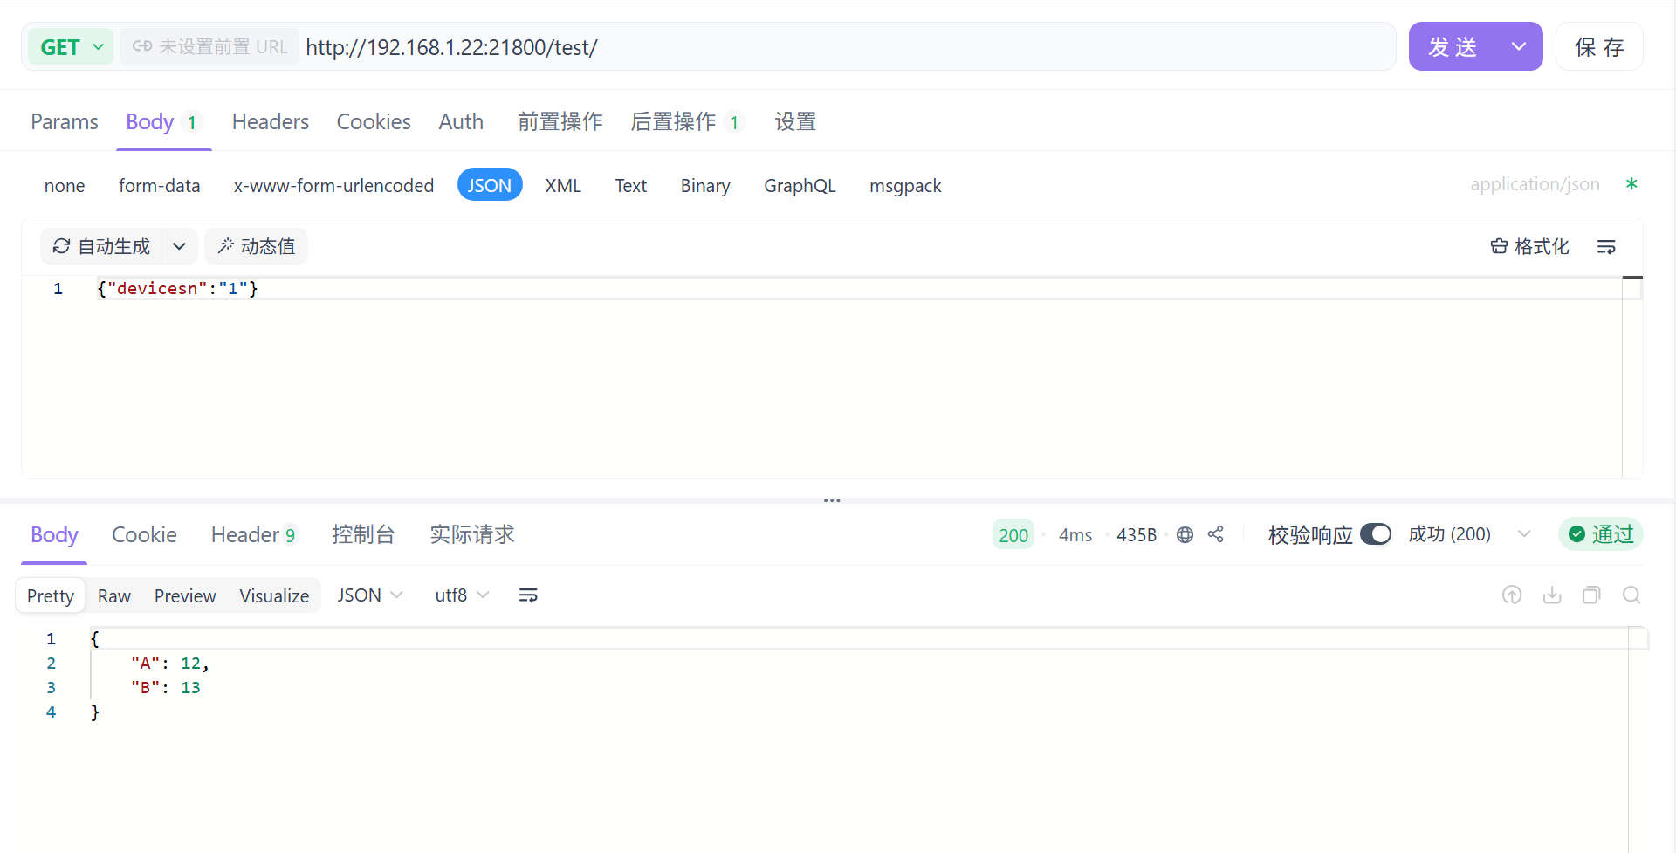1676x853 pixels.
Task: Click the 格式化 format button
Action: 1529,247
